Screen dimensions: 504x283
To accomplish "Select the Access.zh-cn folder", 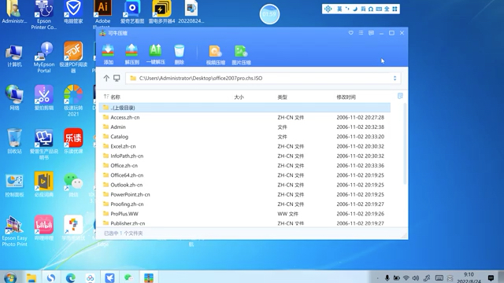I will point(245,117).
